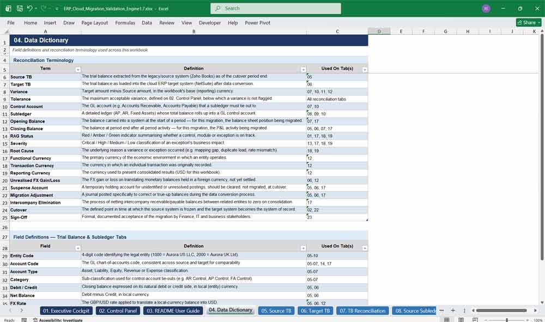Image resolution: width=545 pixels, height=322 pixels.
Task: Open the File menu
Action: point(11,22)
